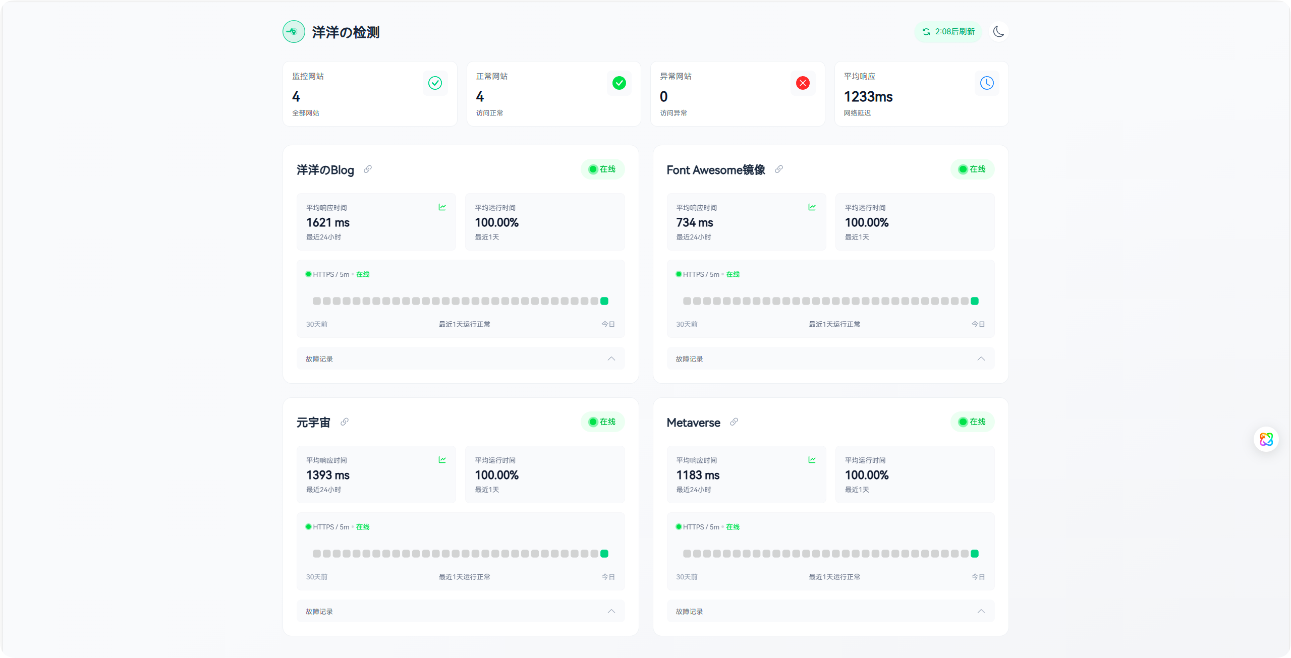Viewport: 1291px width, 658px height.
Task: Open link icon beside 元宇宙 title
Action: tap(345, 422)
